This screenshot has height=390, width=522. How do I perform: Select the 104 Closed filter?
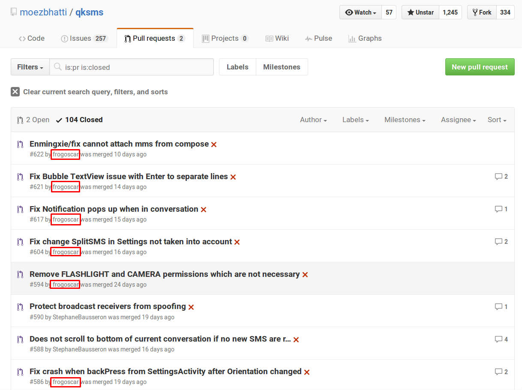pyautogui.click(x=79, y=120)
